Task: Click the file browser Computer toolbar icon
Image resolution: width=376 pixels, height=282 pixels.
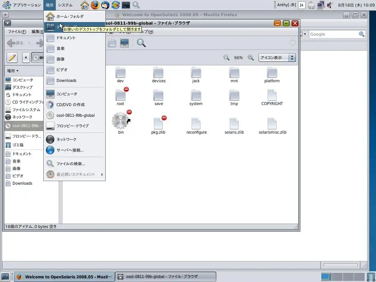Action: pos(124,43)
